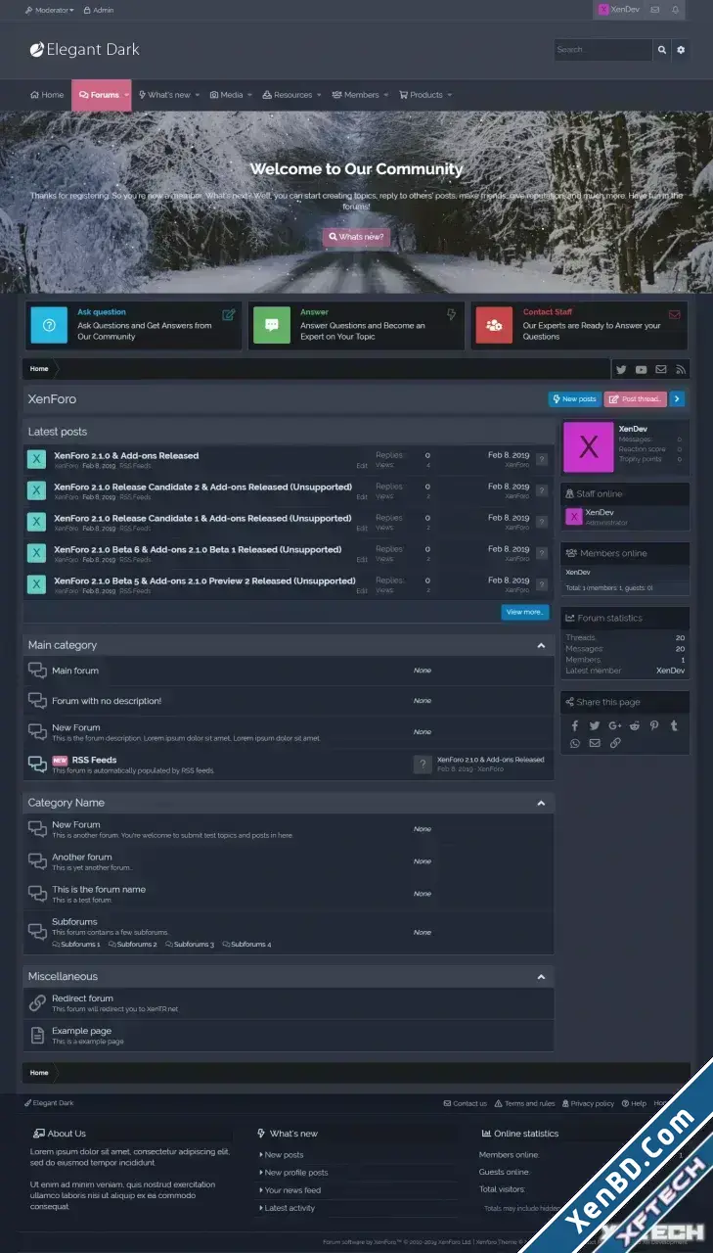The width and height of the screenshot is (713, 1253).
Task: Click the green Answer icon tile
Action: click(x=272, y=325)
